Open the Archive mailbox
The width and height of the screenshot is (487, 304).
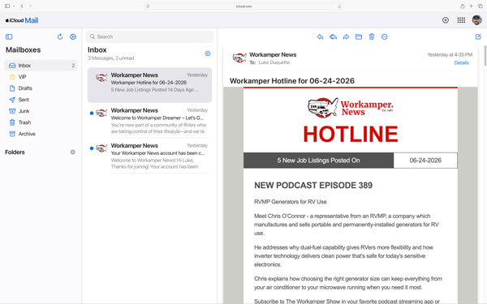point(41,134)
